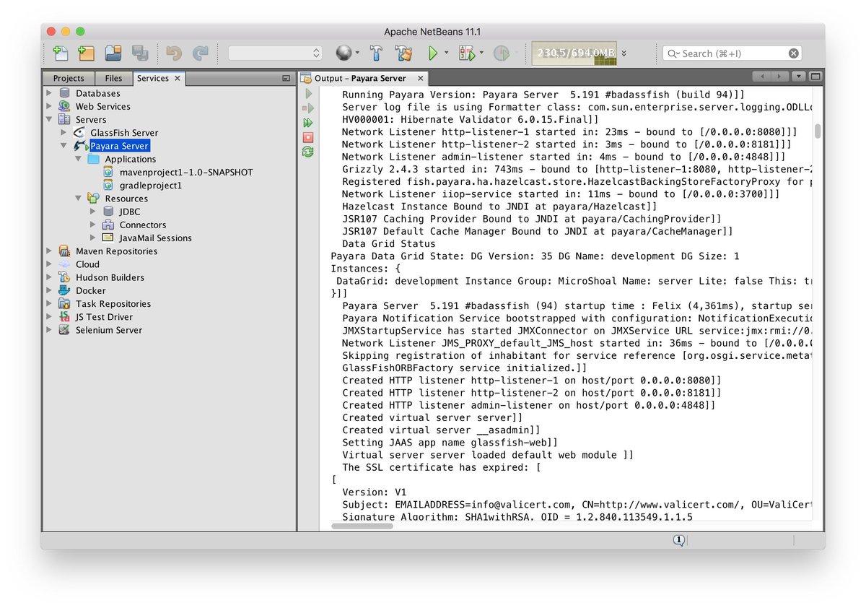Viewport: 866px width, 608px height.
Task: Click the New Project toolbar icon
Action: pos(87,53)
